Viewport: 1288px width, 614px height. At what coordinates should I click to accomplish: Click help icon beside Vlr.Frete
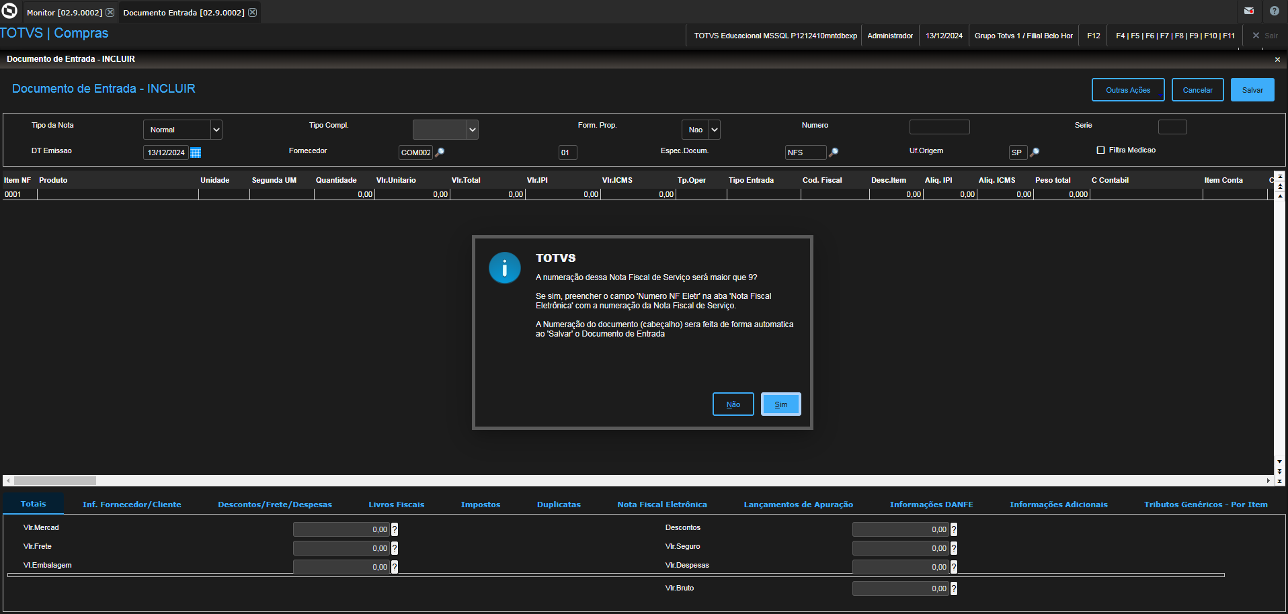(x=395, y=548)
